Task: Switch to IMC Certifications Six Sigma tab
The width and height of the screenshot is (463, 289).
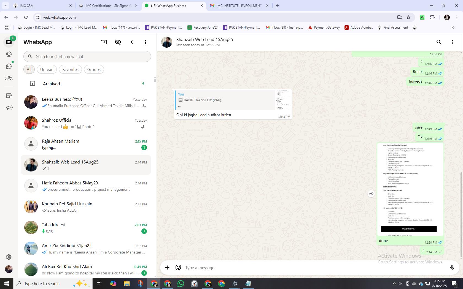Action: coord(108,6)
